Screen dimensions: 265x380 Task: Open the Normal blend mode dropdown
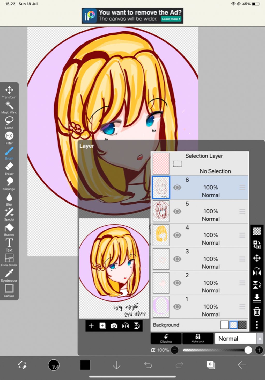[235, 339]
